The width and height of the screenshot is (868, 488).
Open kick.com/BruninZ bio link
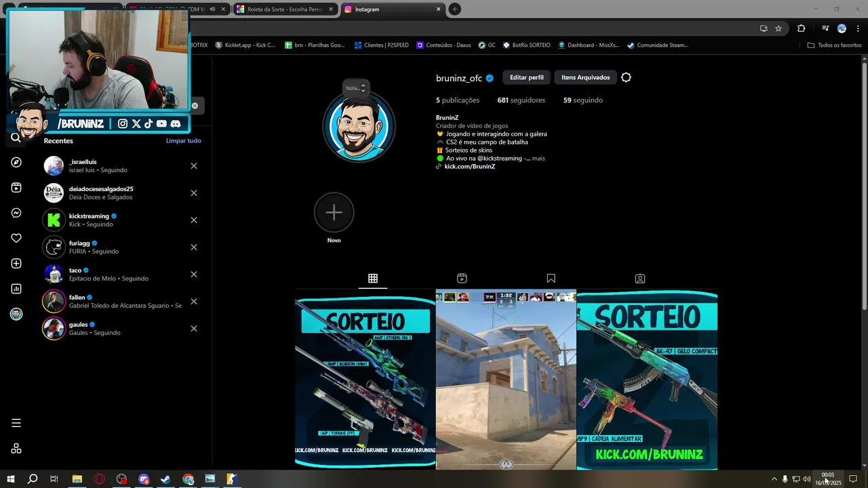[x=469, y=167]
